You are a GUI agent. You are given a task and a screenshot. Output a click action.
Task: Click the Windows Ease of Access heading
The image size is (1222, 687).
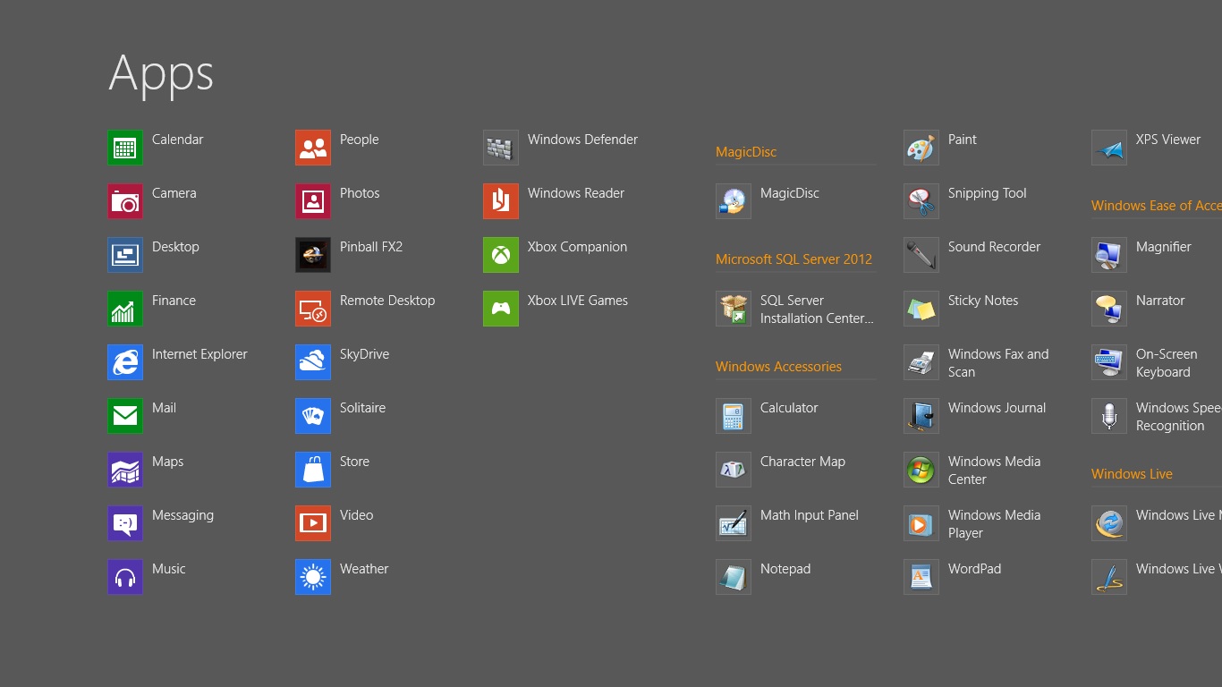click(x=1157, y=206)
